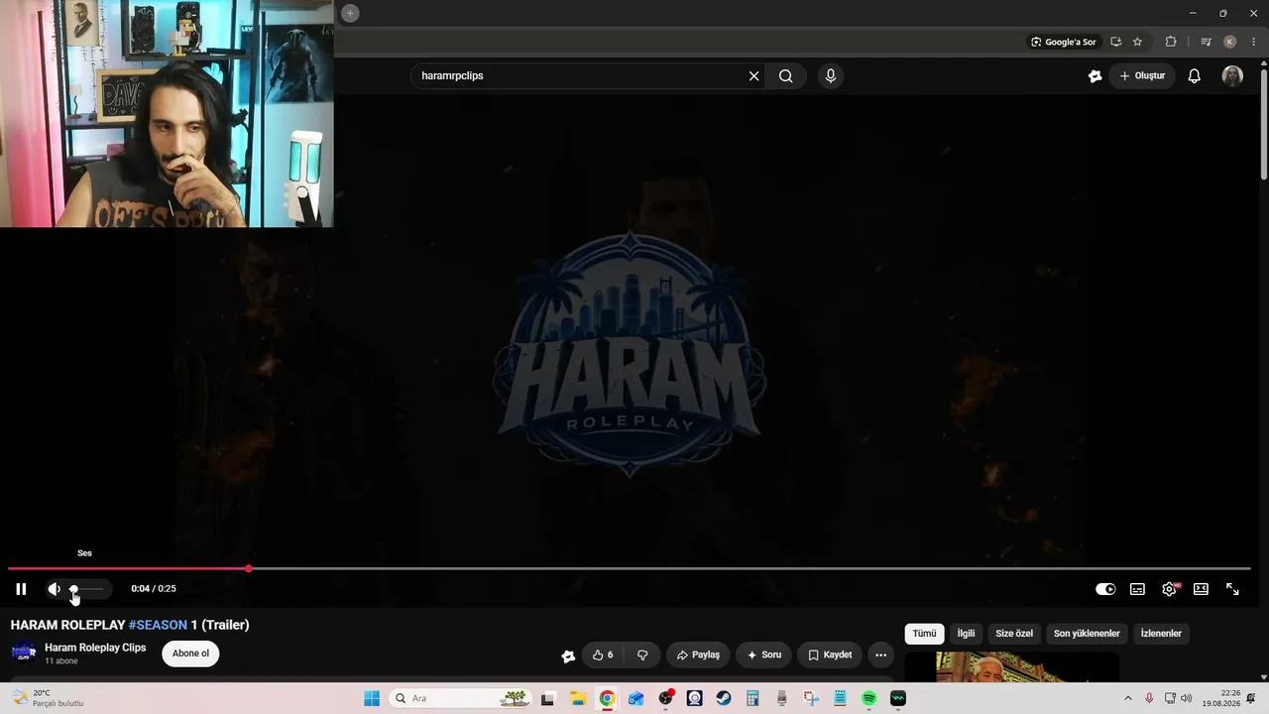Open the clock and date panel
This screenshot has height=714, width=1269.
pyautogui.click(x=1220, y=698)
